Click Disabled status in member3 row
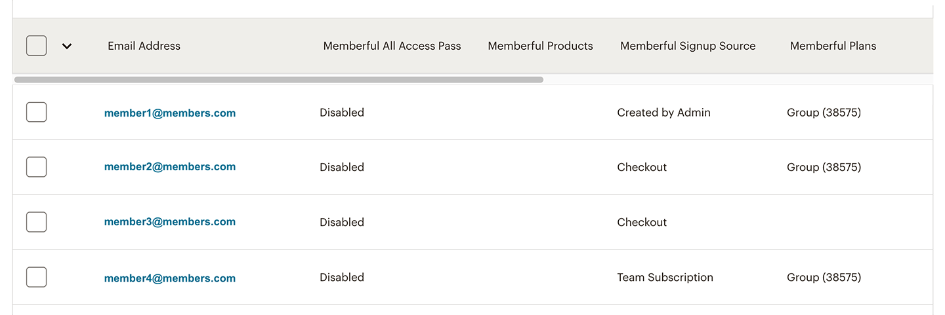The height and width of the screenshot is (315, 945). click(341, 222)
